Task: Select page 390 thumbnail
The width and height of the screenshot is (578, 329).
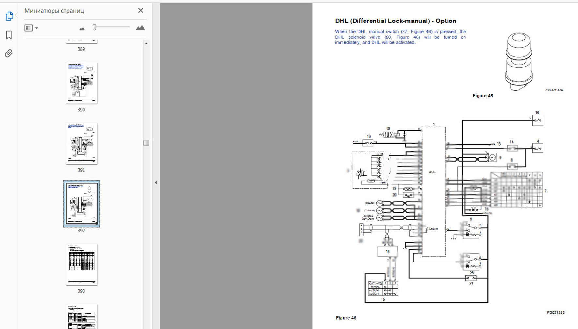Action: pos(82,83)
